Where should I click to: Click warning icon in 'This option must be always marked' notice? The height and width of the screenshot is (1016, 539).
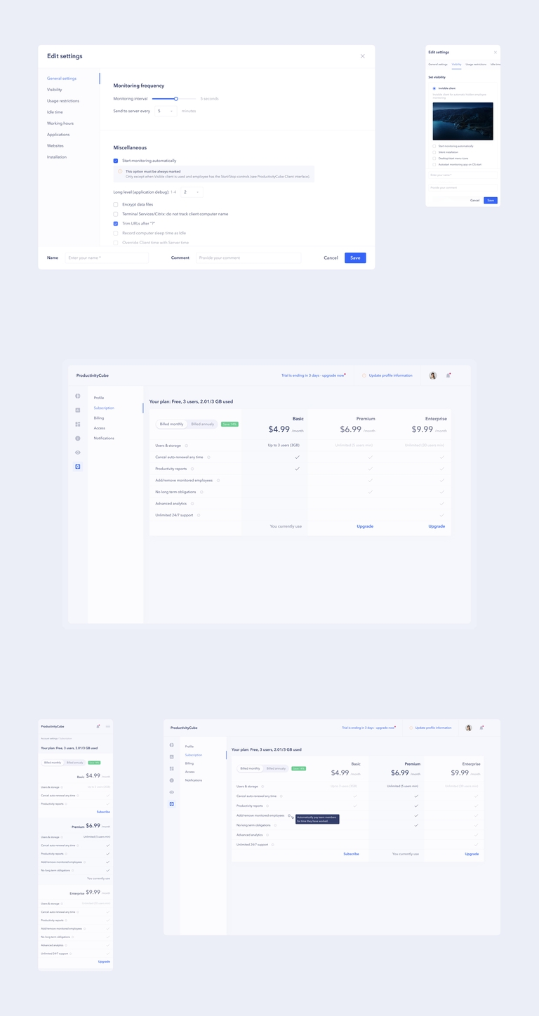coord(120,171)
